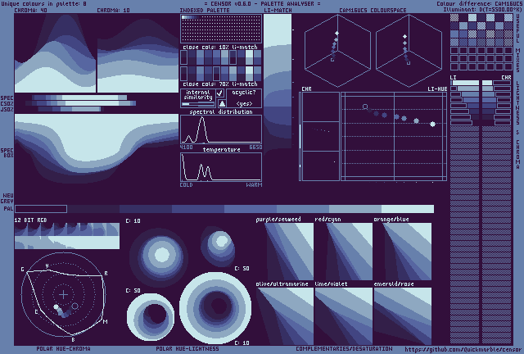Click the internal similarity progress bar
Viewport: 524px width, 354px height.
198,104
